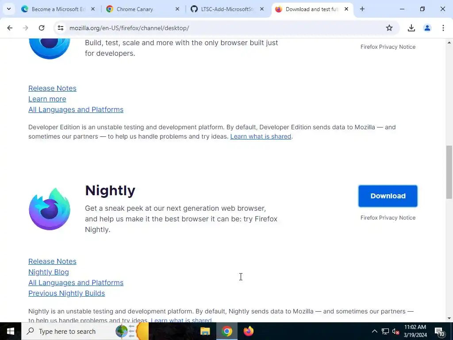The width and height of the screenshot is (453, 340).
Task: Open the taskbar clock and date
Action: coord(415,331)
